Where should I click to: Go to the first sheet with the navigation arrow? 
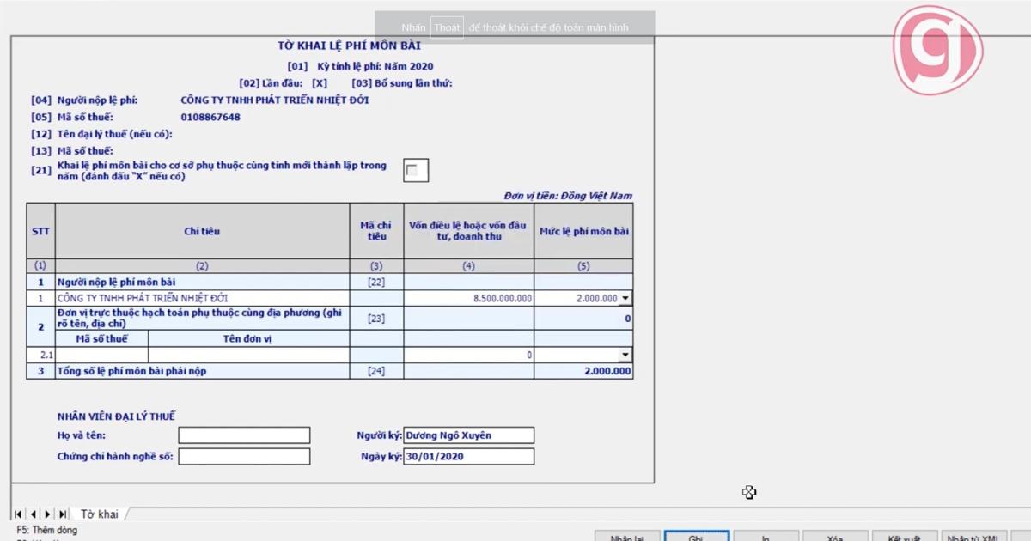click(x=18, y=514)
